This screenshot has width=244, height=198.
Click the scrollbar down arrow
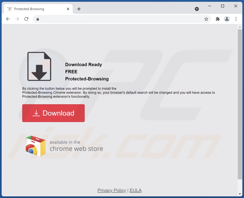point(240,194)
